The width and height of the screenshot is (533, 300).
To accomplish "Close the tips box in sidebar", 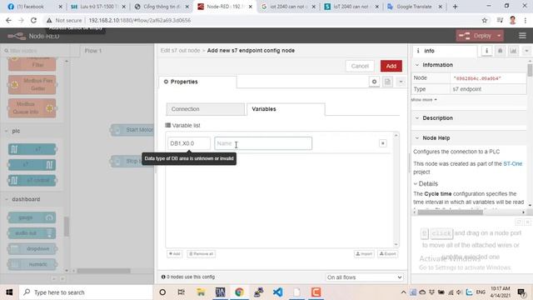I will click(x=527, y=222).
